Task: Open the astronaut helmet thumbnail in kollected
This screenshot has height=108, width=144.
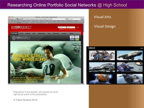Action: (x=102, y=79)
